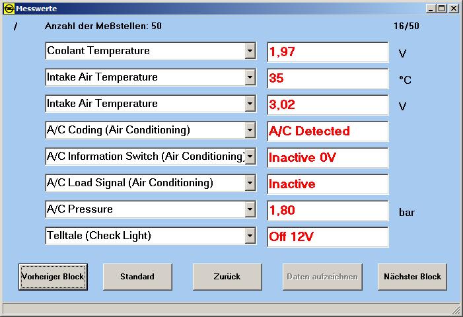Advance with the Nächster Block button

coord(413,277)
